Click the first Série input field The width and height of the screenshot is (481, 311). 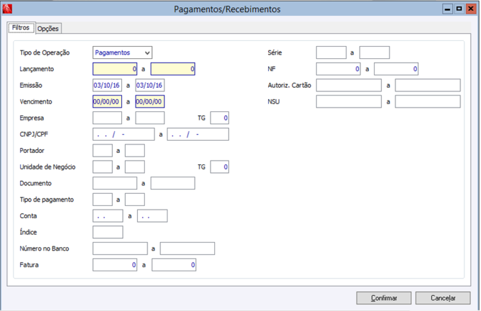point(331,52)
